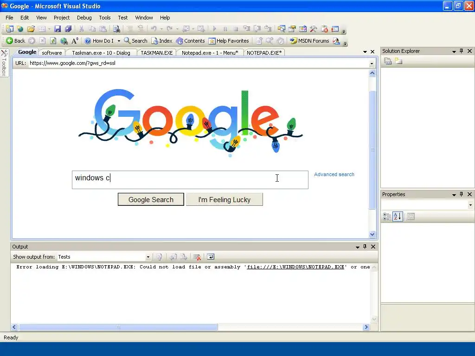
Task: Click the Output scroll-right arrow
Action: pyautogui.click(x=366, y=327)
